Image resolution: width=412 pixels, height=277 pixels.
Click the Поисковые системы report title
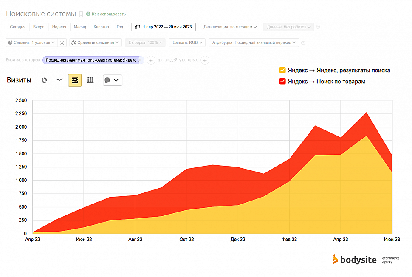point(41,14)
